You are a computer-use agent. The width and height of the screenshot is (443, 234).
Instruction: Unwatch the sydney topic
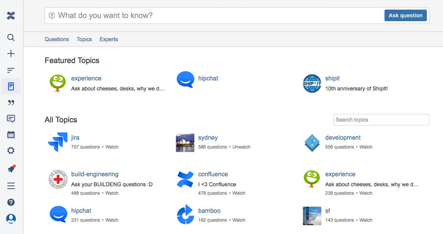[241, 147]
